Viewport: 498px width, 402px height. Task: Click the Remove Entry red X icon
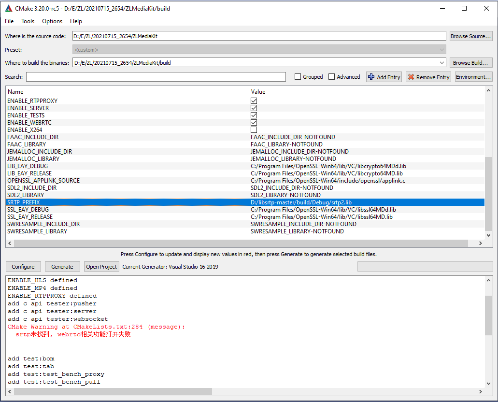[411, 77]
